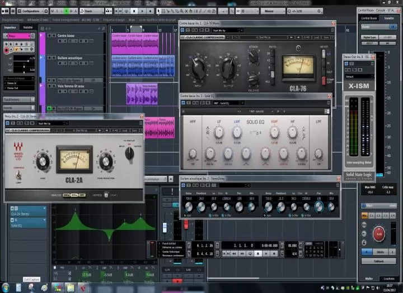Click the transport panel Rewind button
The width and height of the screenshot is (403, 293).
tap(234, 253)
